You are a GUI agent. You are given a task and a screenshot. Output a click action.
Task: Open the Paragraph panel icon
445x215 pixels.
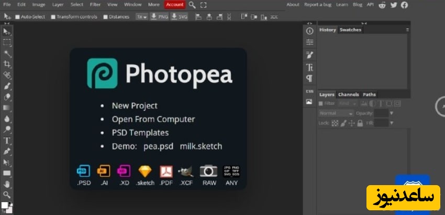pyautogui.click(x=309, y=79)
